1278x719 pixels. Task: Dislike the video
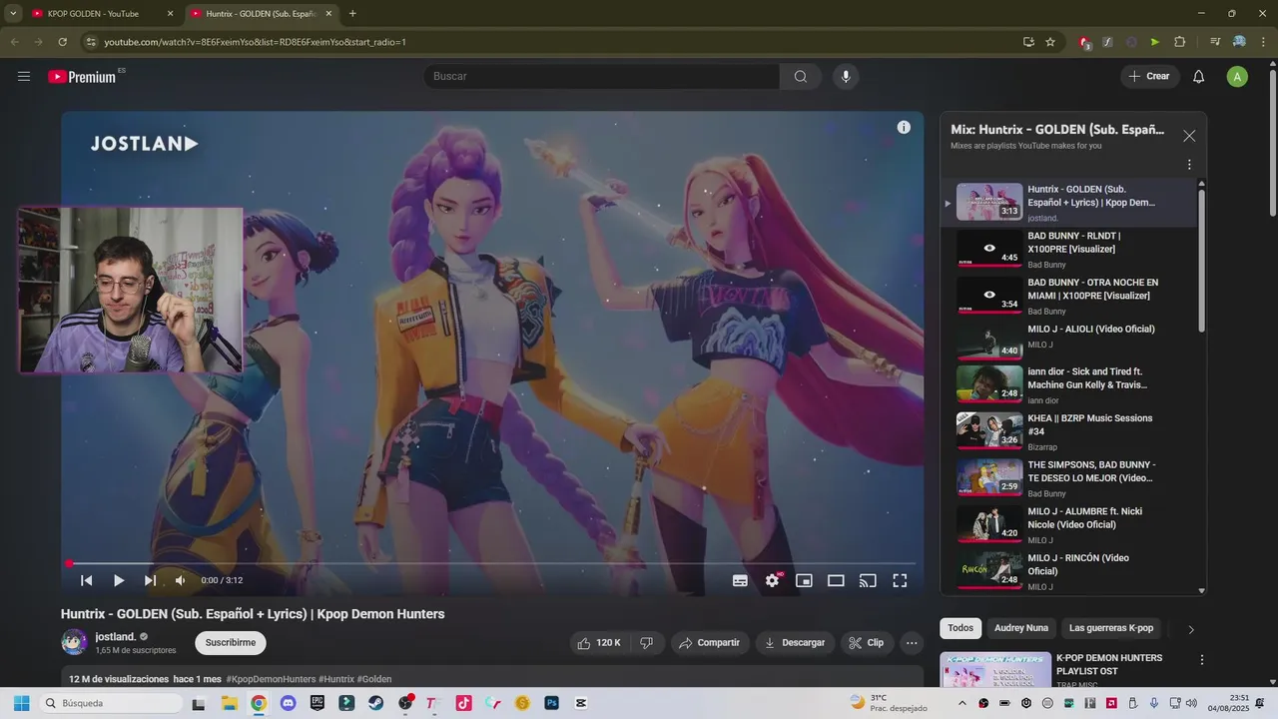click(x=647, y=643)
